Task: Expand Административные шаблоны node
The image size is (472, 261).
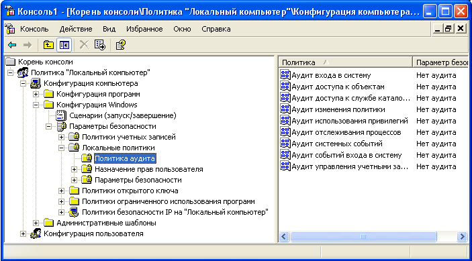Action: click(x=36, y=223)
